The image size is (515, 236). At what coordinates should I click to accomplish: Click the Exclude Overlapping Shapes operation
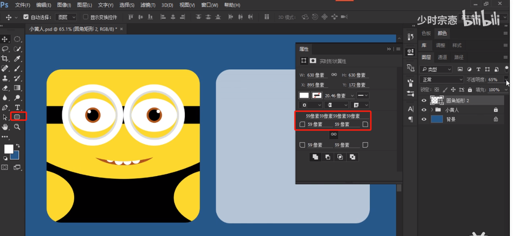352,157
